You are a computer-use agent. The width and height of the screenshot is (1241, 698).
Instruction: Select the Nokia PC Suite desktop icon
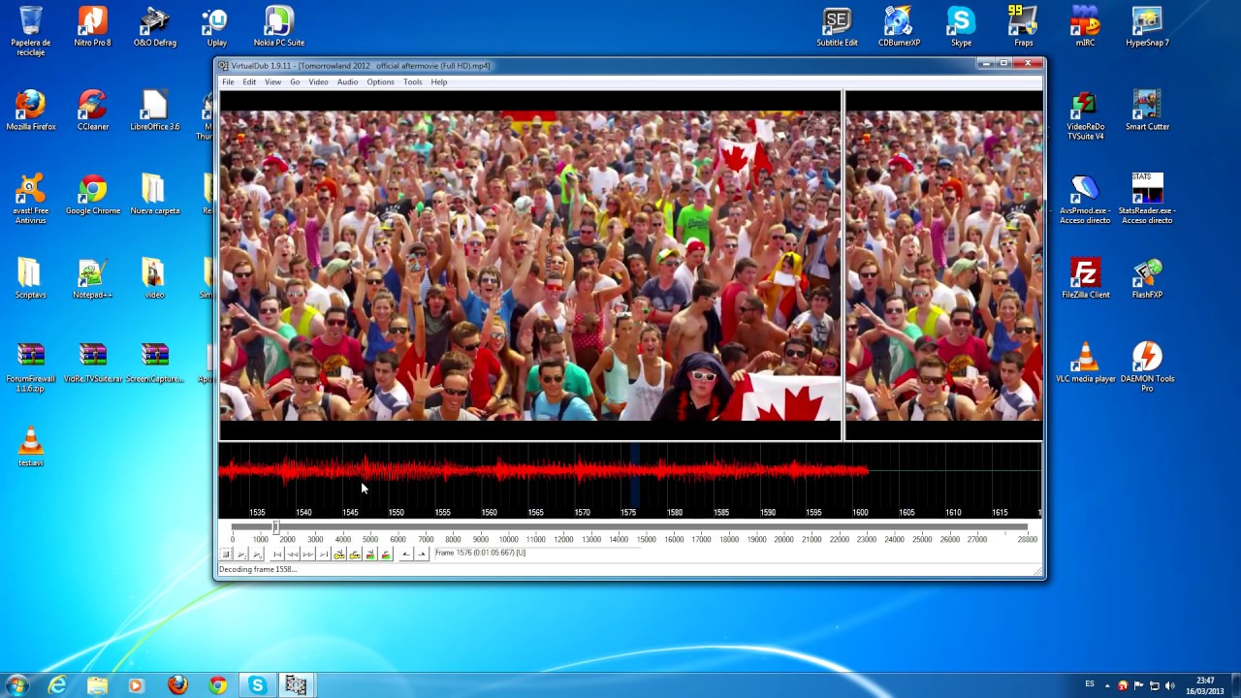click(278, 28)
